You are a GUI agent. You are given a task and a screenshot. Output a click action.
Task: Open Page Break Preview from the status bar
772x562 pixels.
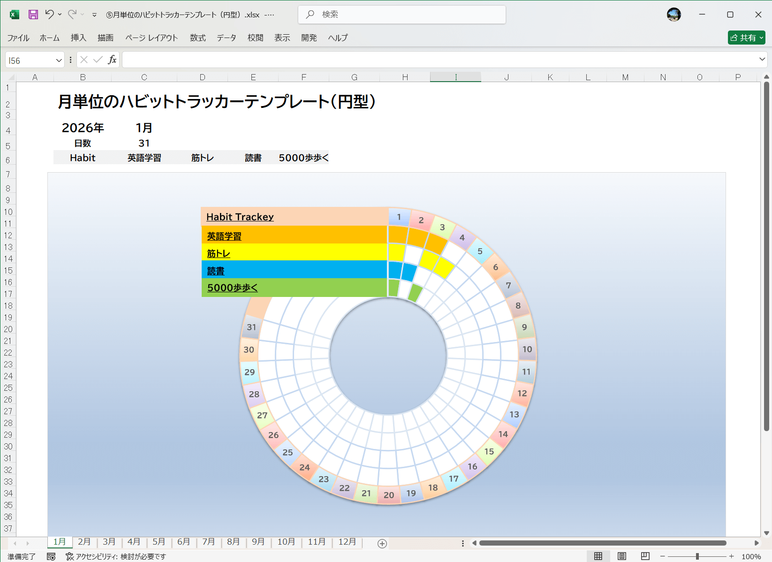[645, 555]
